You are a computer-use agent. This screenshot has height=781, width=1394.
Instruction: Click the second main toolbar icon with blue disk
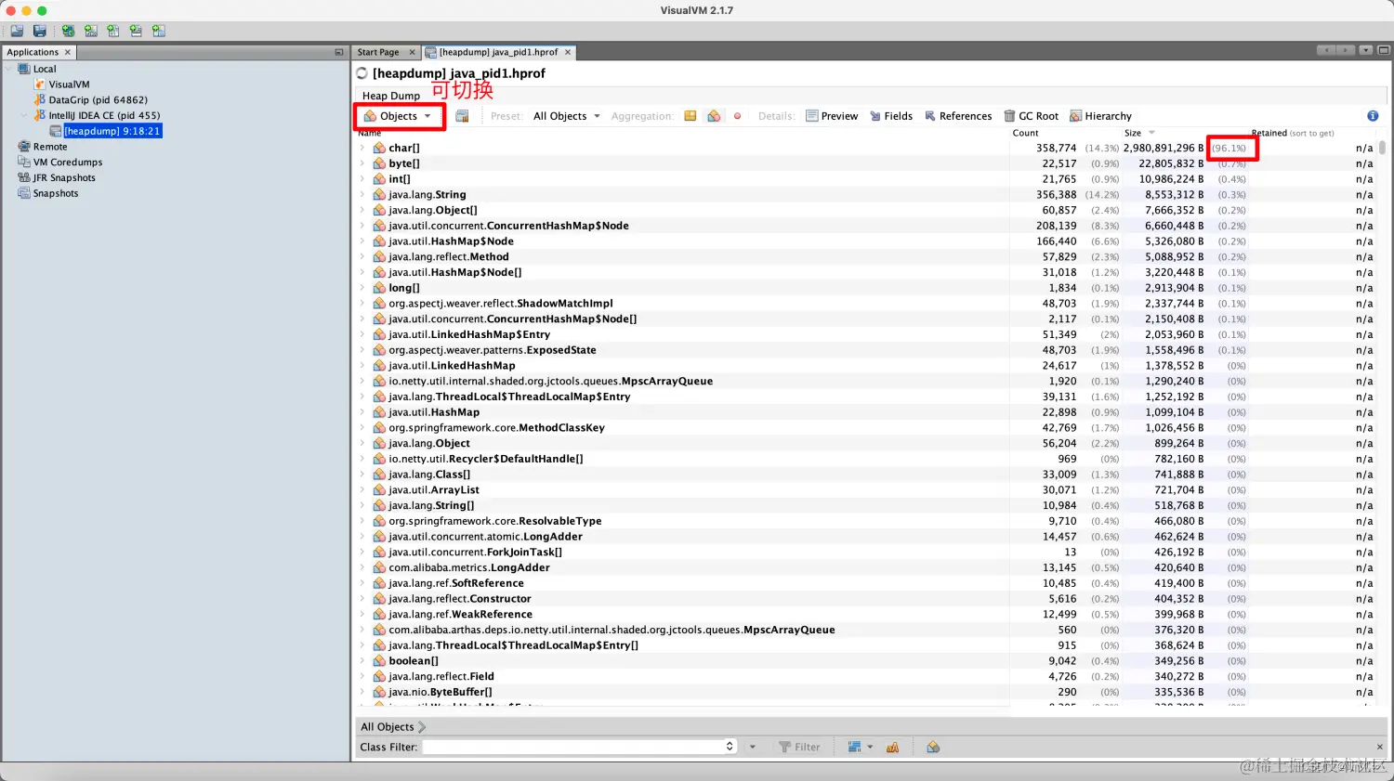pyautogui.click(x=40, y=31)
